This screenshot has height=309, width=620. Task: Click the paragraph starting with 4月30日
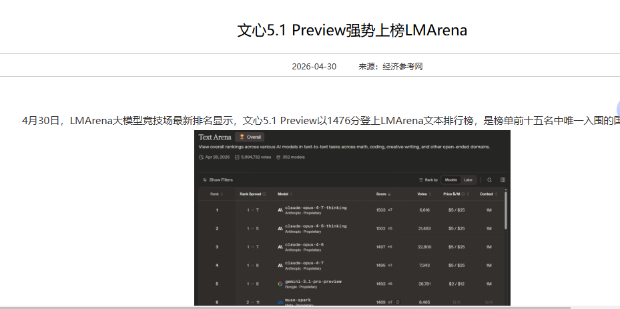tap(320, 121)
